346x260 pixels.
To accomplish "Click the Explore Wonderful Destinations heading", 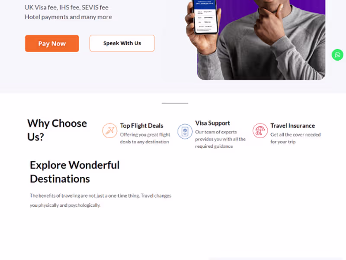I will [x=74, y=172].
